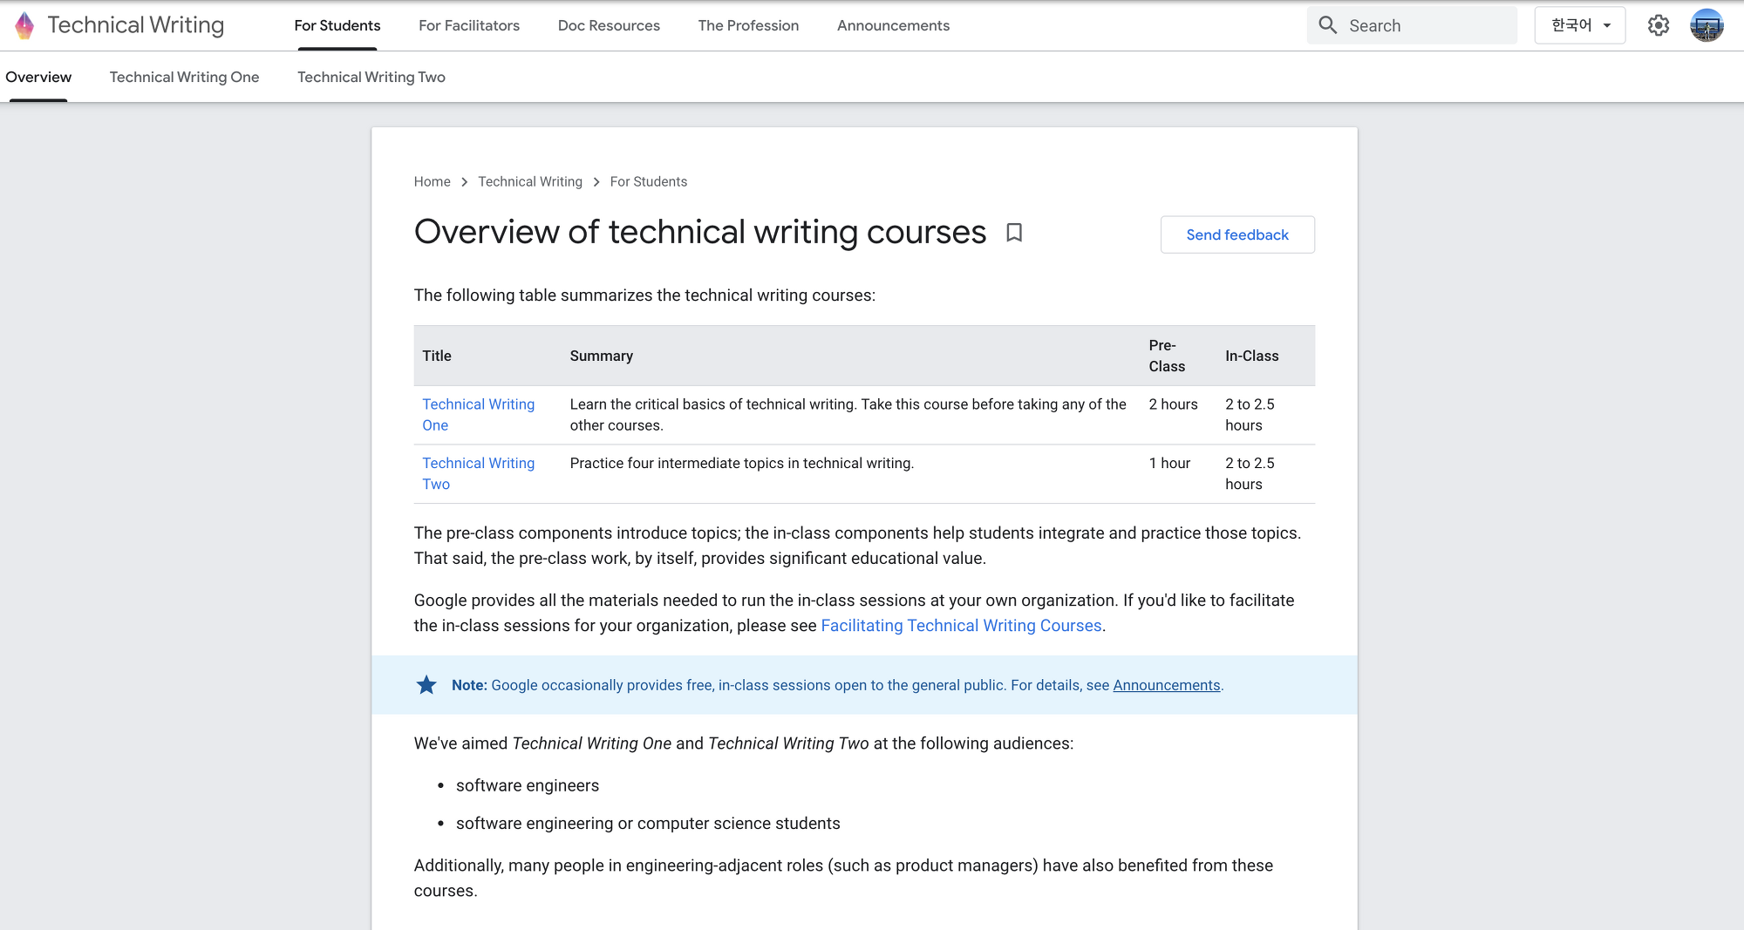
Task: Click the Send feedback button
Action: 1237,234
